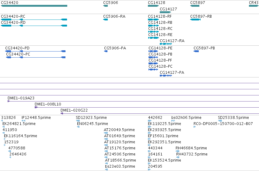The height and width of the screenshot is (171, 259).
Task: Select transcript CG14128-RB
Action: (x=153, y=26)
